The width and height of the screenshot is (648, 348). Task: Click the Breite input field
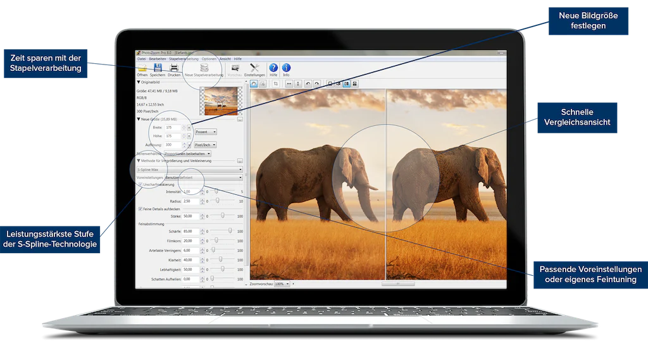tap(173, 128)
